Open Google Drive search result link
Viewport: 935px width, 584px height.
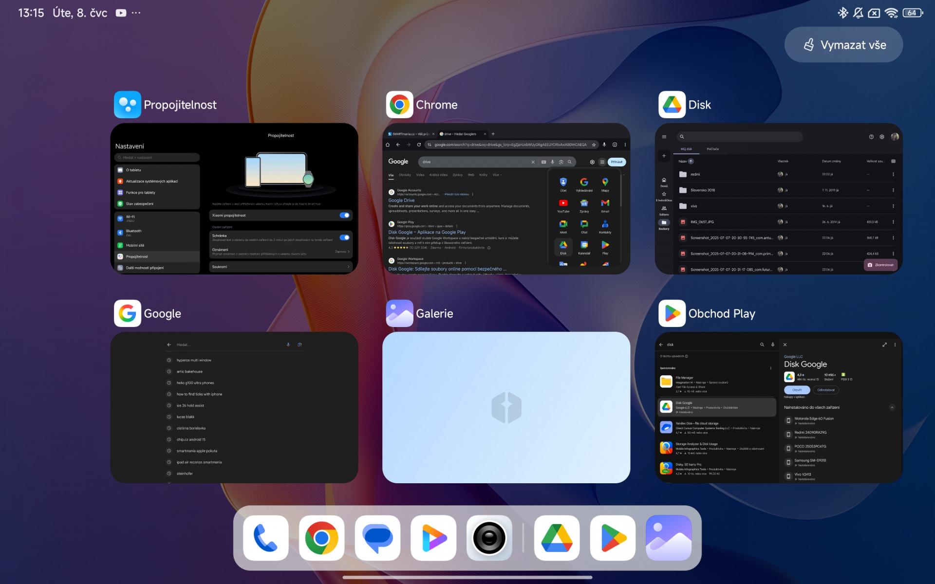tap(401, 200)
